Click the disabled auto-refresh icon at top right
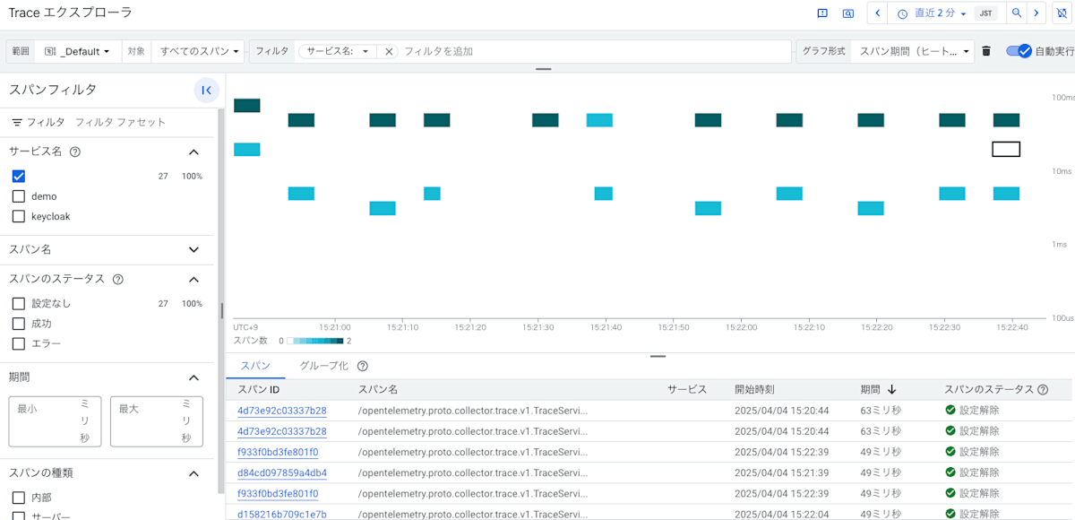1075x520 pixels. point(1062,13)
